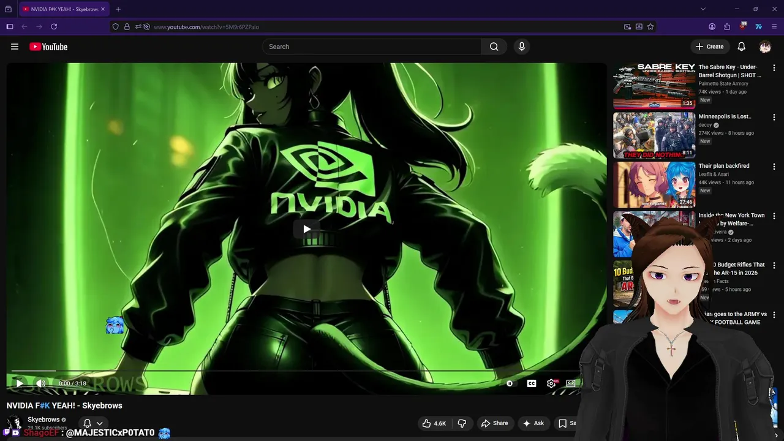
Task: Expand the subscription notification dropdown chevron
Action: 99,423
